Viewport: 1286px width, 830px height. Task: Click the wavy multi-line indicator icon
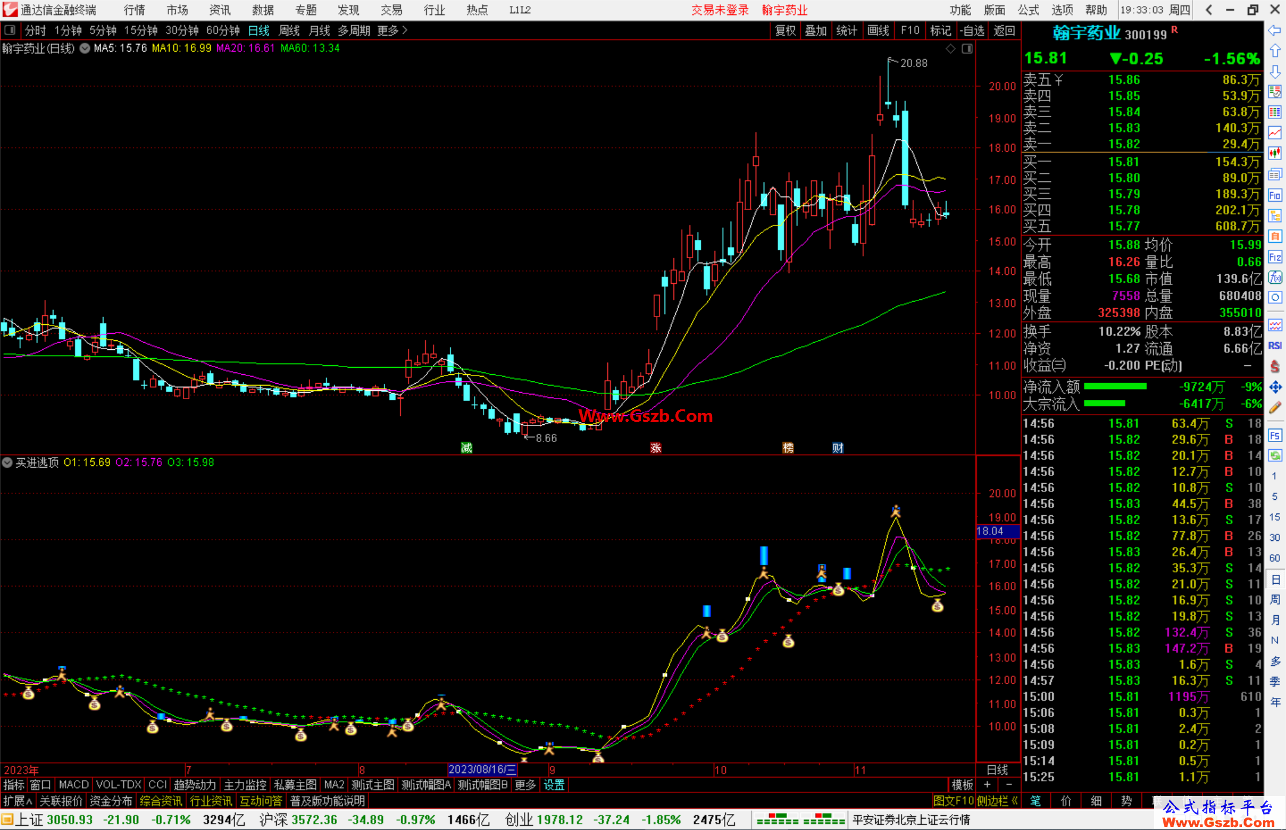[1275, 325]
